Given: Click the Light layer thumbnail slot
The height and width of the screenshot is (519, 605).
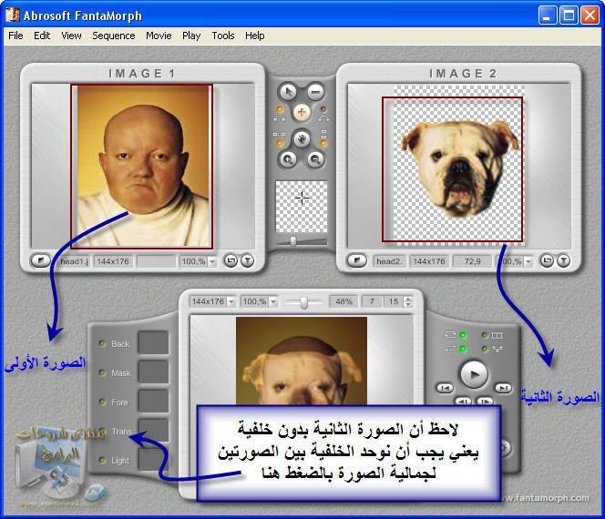Looking at the screenshot, I should [153, 459].
